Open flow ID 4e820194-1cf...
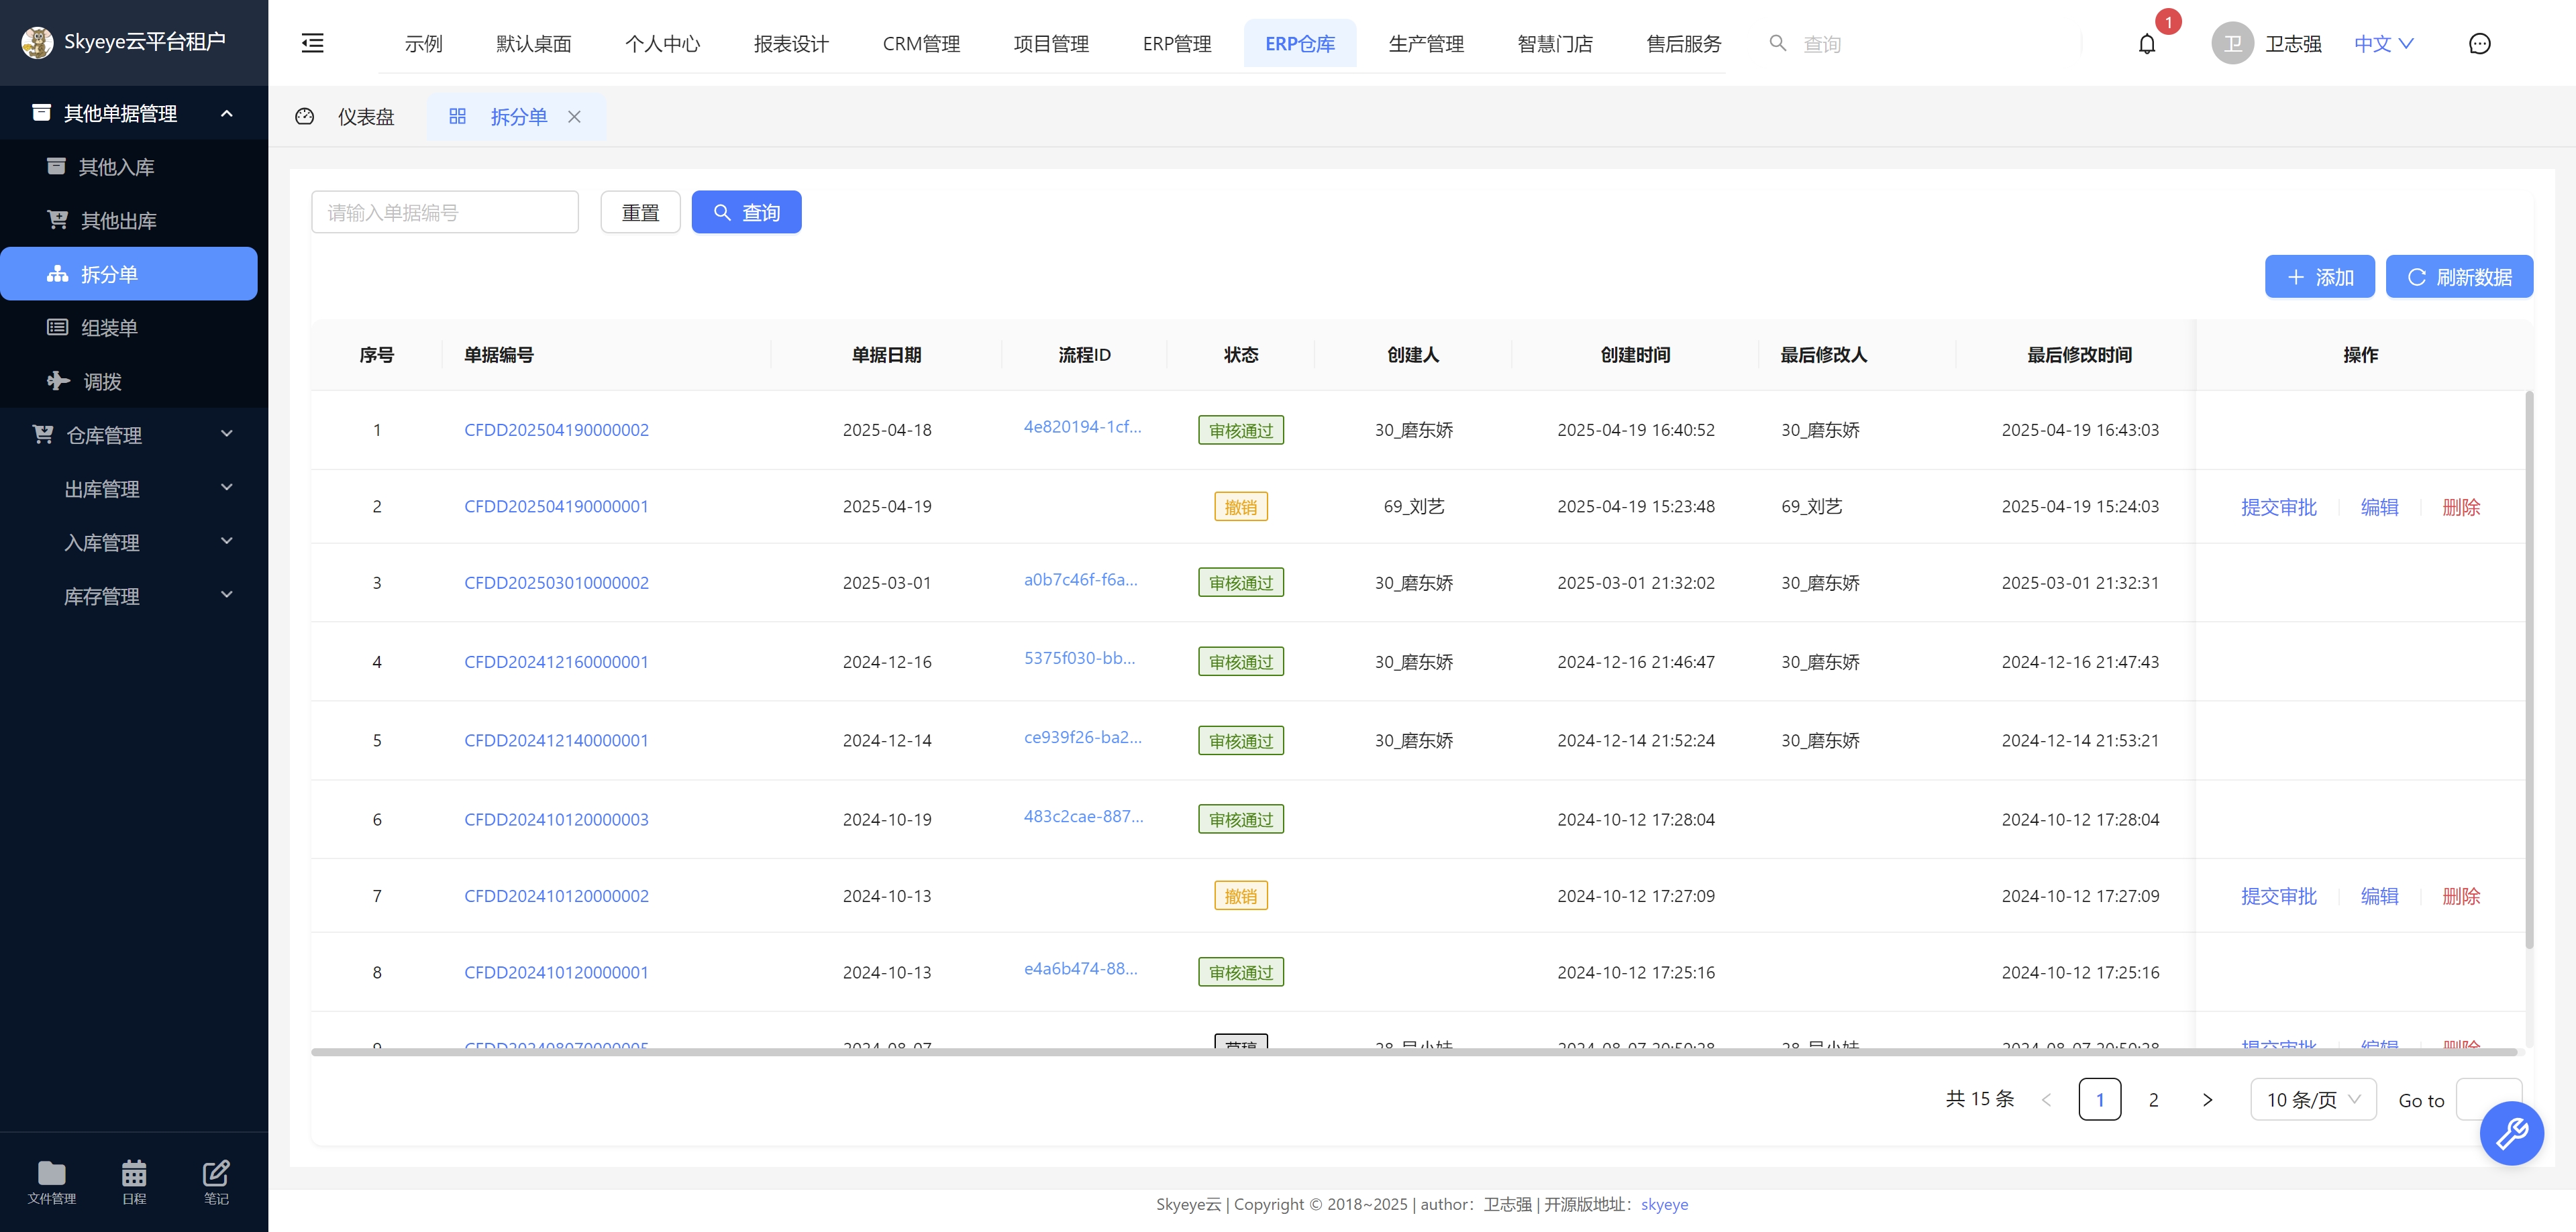This screenshot has width=2576, height=1232. [x=1082, y=427]
